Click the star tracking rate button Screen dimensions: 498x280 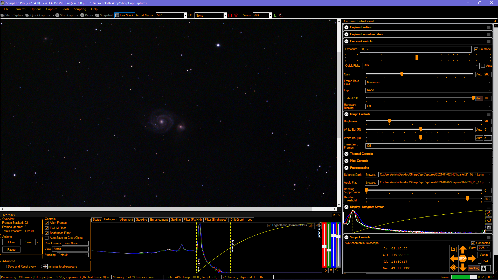(484, 268)
